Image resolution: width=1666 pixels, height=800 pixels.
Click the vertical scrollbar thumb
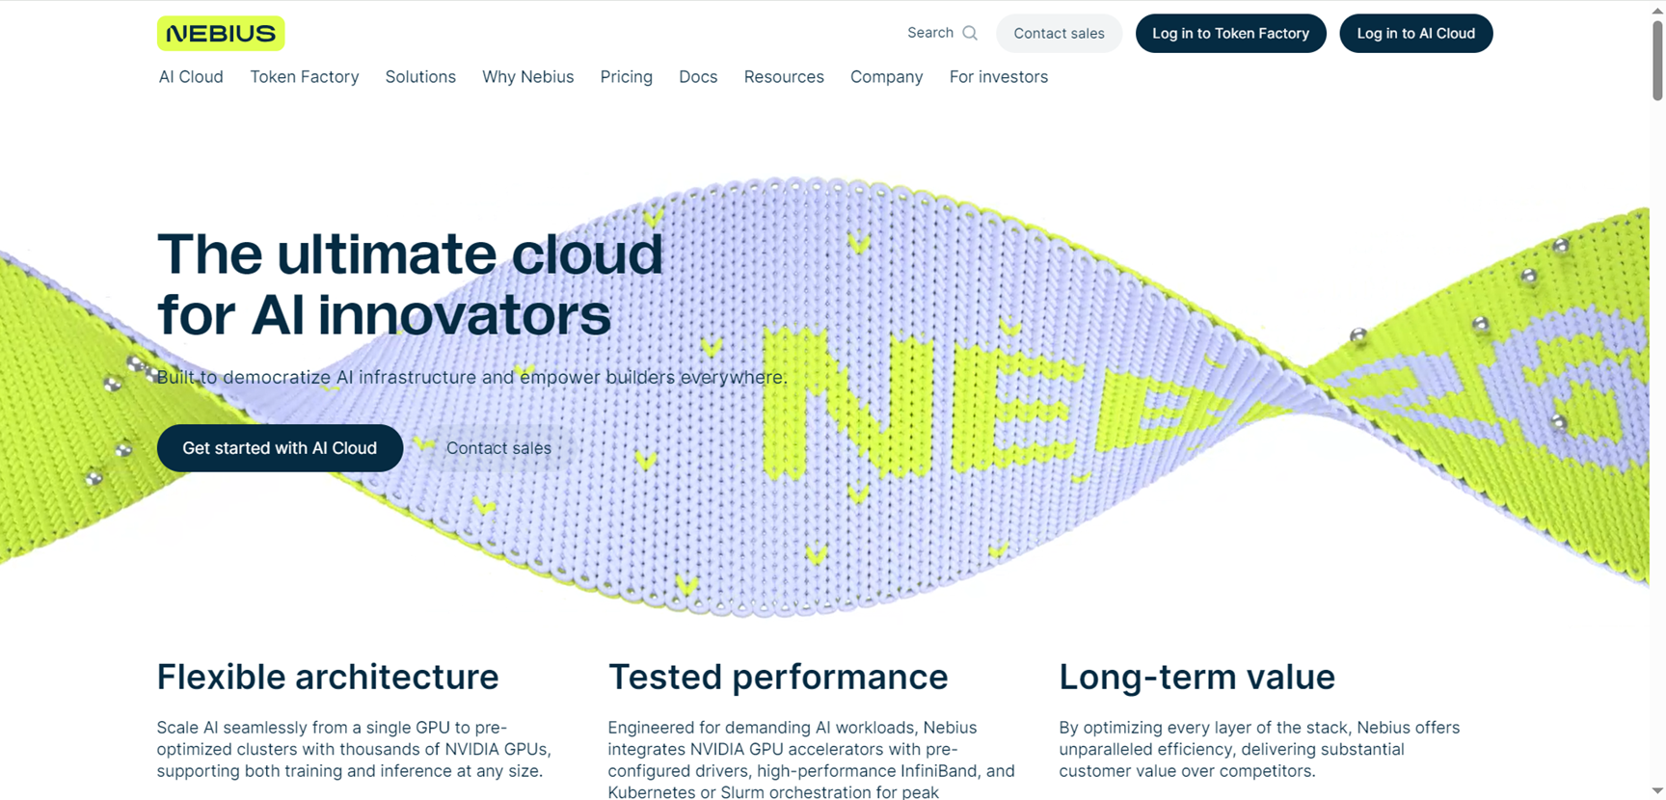pyautogui.click(x=1657, y=60)
